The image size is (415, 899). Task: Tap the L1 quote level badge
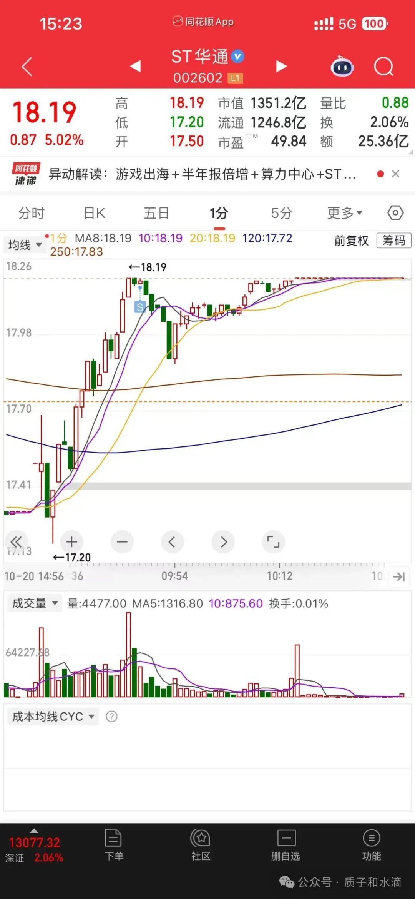[x=235, y=78]
